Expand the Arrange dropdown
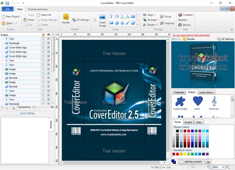 (x=158, y=20)
